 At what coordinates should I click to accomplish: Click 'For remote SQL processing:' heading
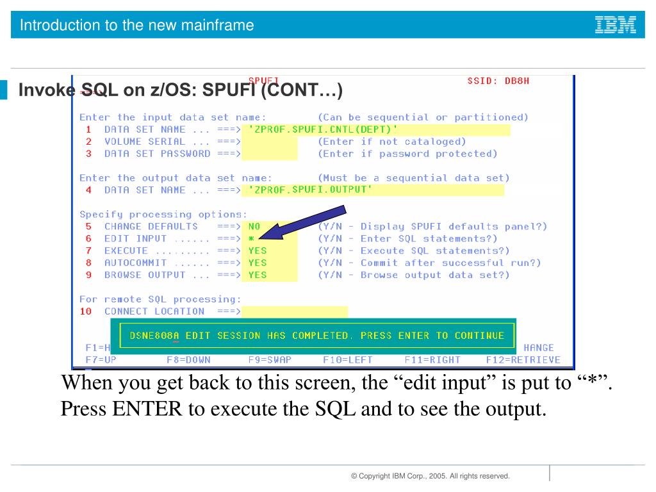pyautogui.click(x=160, y=300)
